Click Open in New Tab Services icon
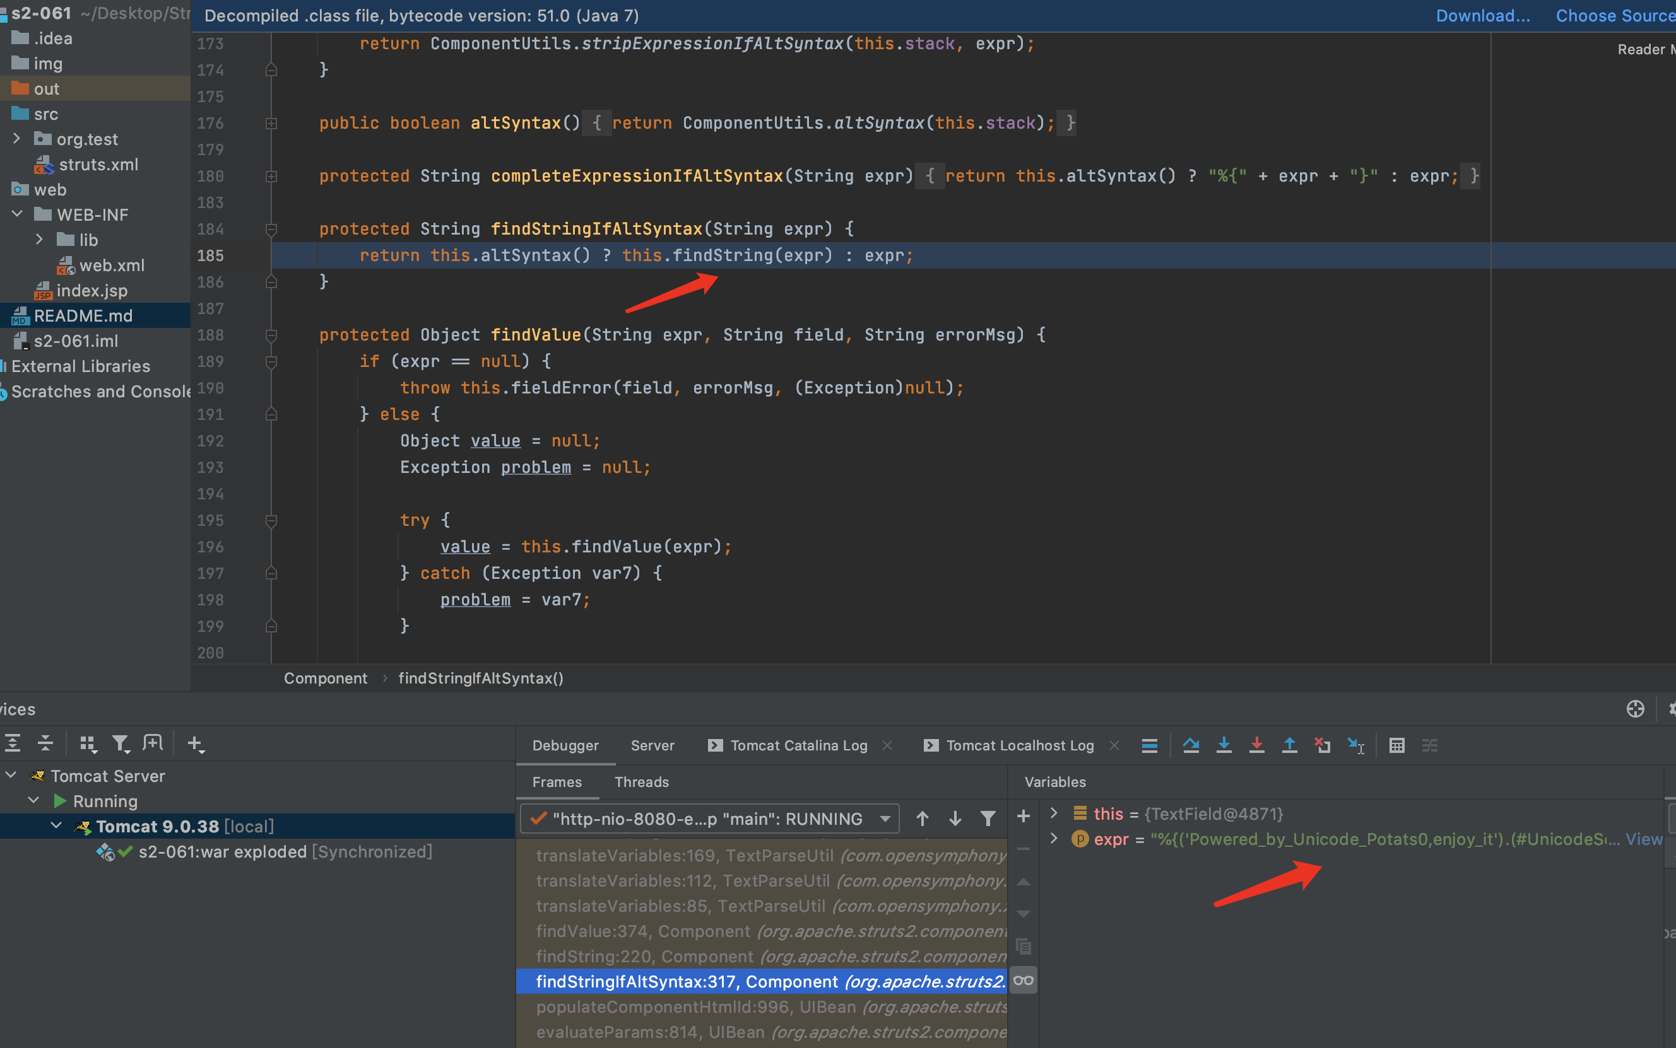1676x1048 pixels. click(x=153, y=743)
